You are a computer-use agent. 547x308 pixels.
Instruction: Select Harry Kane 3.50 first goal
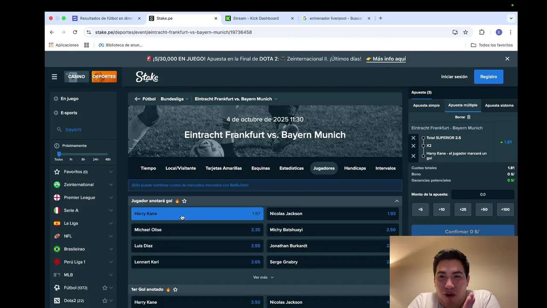tap(197, 302)
